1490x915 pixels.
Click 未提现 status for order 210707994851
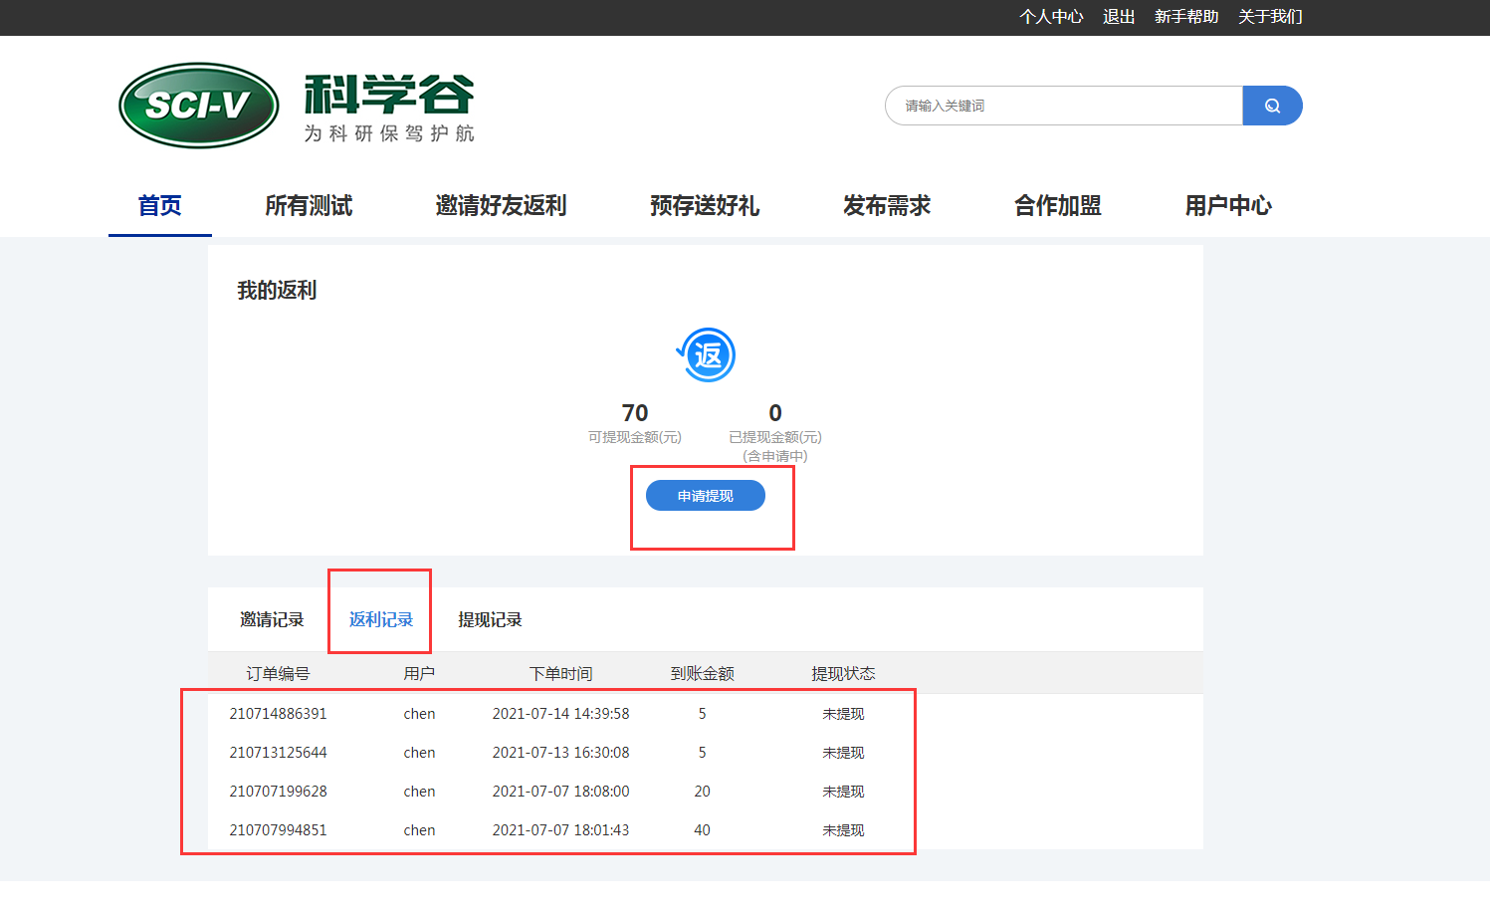pos(844,830)
